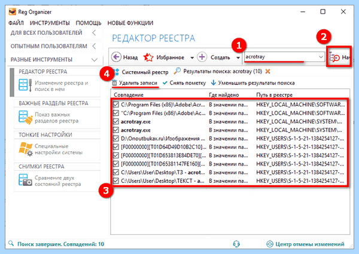
Task: Open the НОВЫЕ ФУНКЦИИ menu
Action: click(130, 23)
